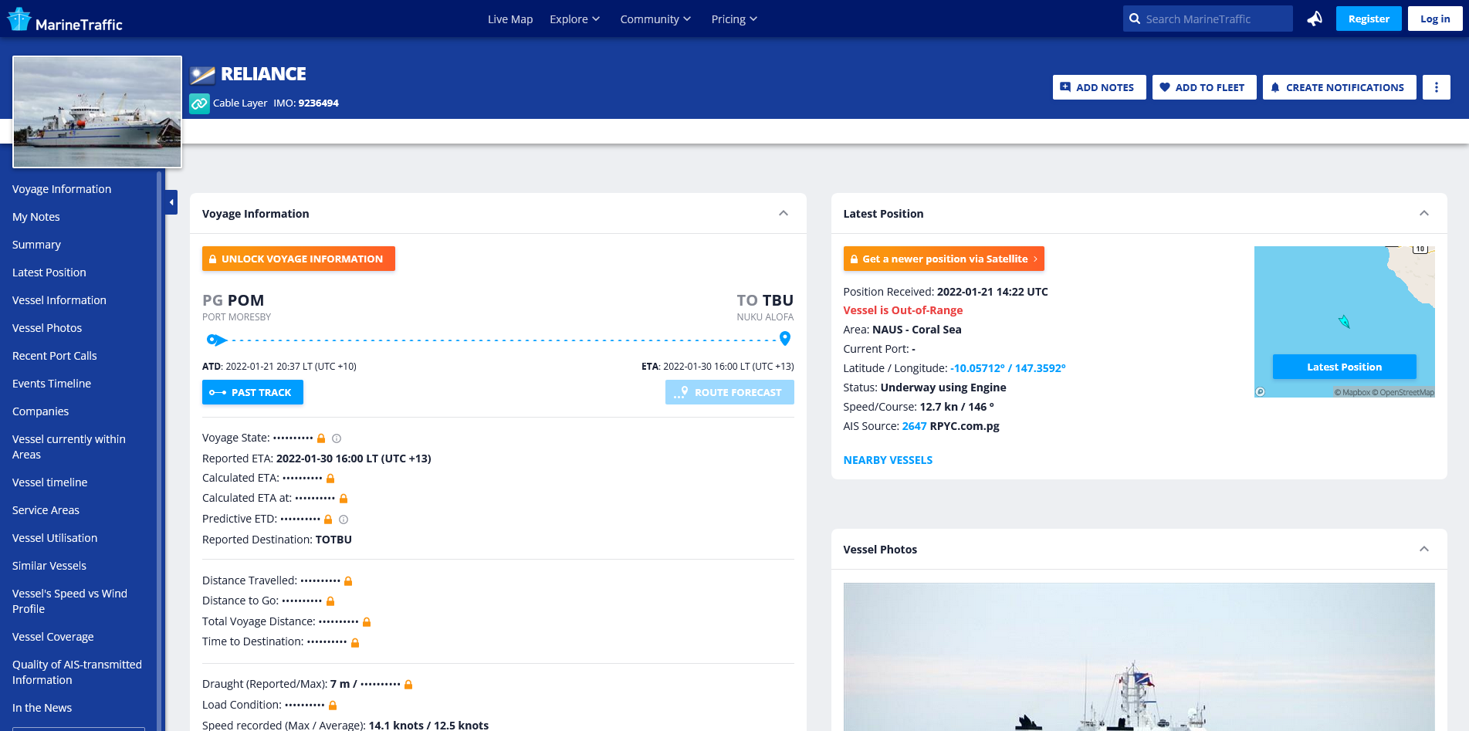Screen dimensions: 1469x731
Task: Click the MarineTraffic logo
Action: [x=65, y=19]
